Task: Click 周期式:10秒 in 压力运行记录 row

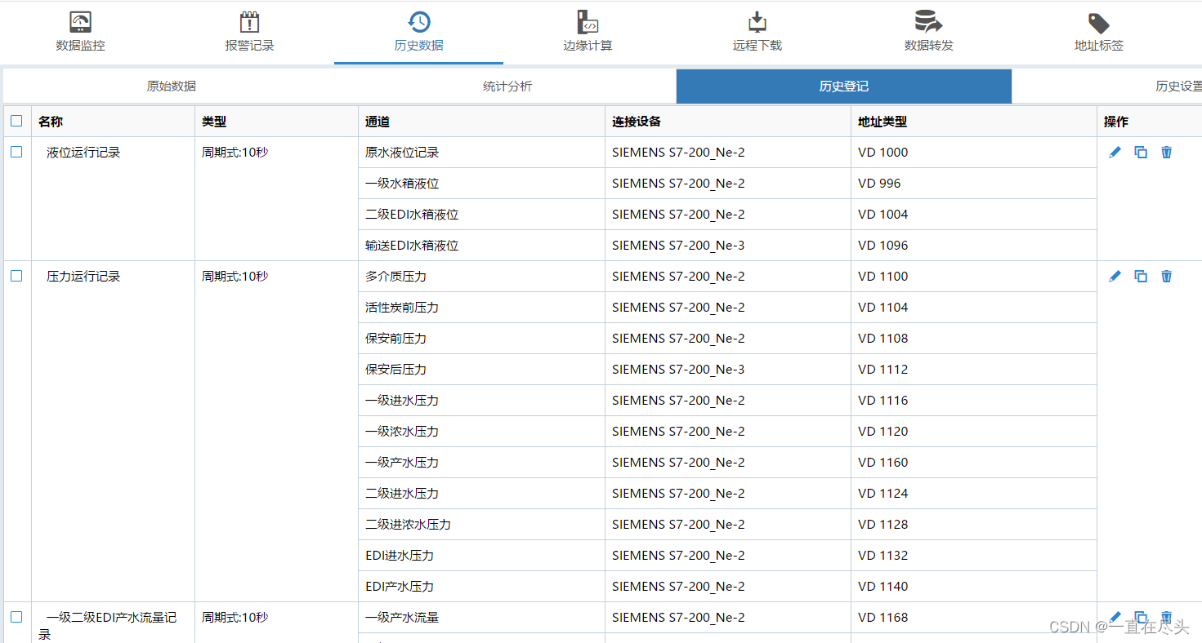Action: point(235,277)
